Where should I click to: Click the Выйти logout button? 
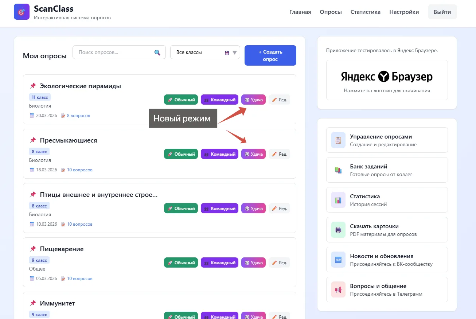[x=442, y=12]
